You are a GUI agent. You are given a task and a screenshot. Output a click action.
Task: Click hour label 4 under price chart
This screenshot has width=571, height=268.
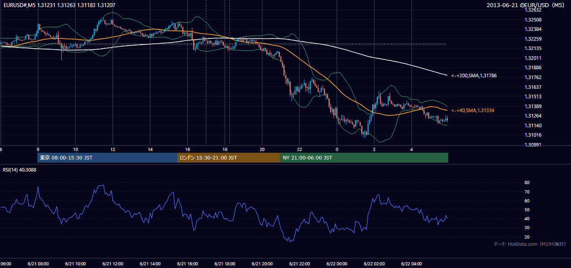click(411, 149)
